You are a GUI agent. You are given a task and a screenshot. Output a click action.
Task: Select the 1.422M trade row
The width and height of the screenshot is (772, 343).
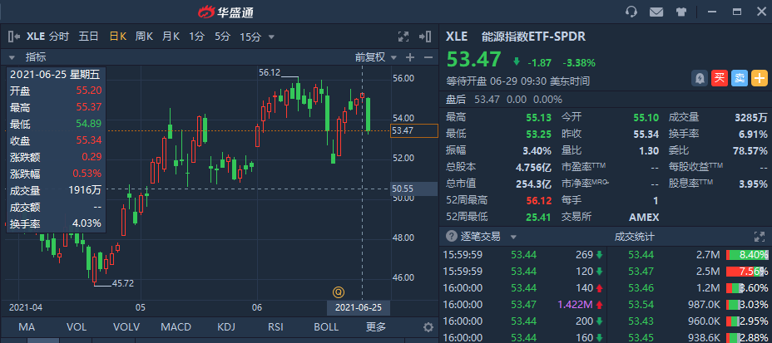click(x=523, y=305)
